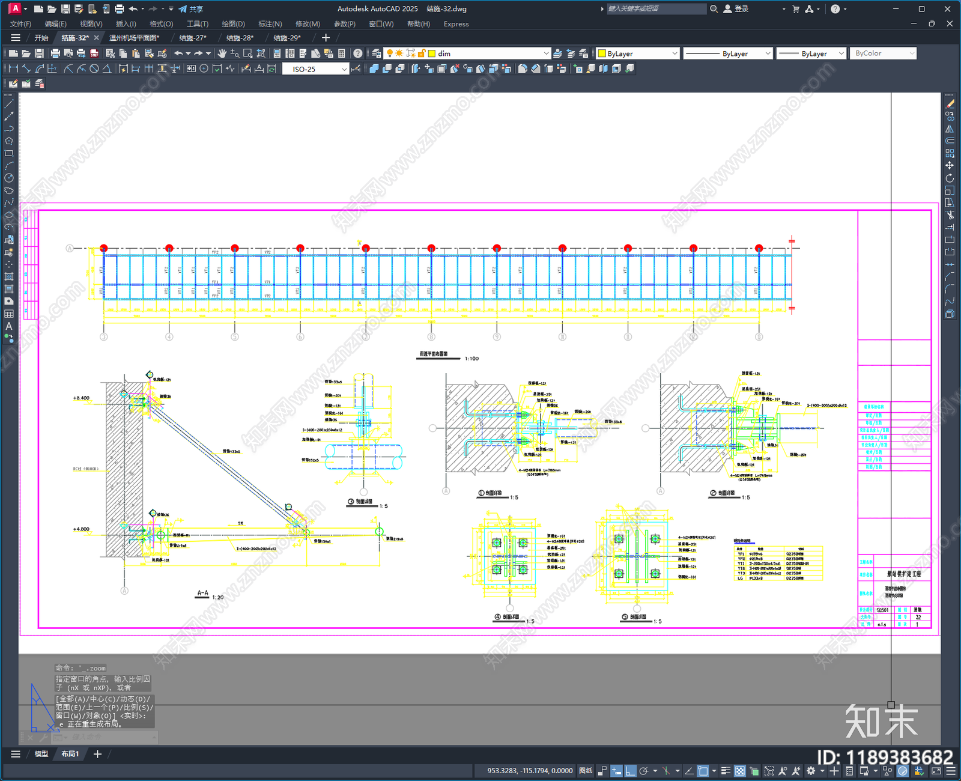This screenshot has height=781, width=961.
Task: Toggle Lineweight display in status bar
Action: (726, 771)
